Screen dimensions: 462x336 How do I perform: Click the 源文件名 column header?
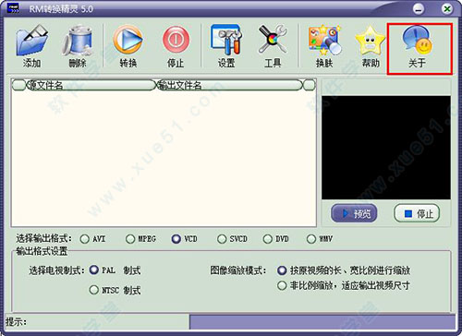tap(91, 85)
